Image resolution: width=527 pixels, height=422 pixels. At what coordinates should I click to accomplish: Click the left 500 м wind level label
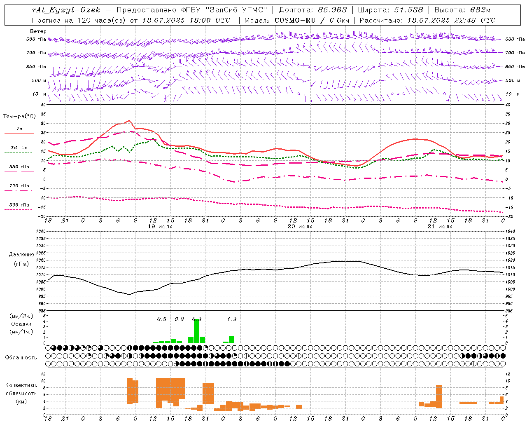[x=39, y=80]
